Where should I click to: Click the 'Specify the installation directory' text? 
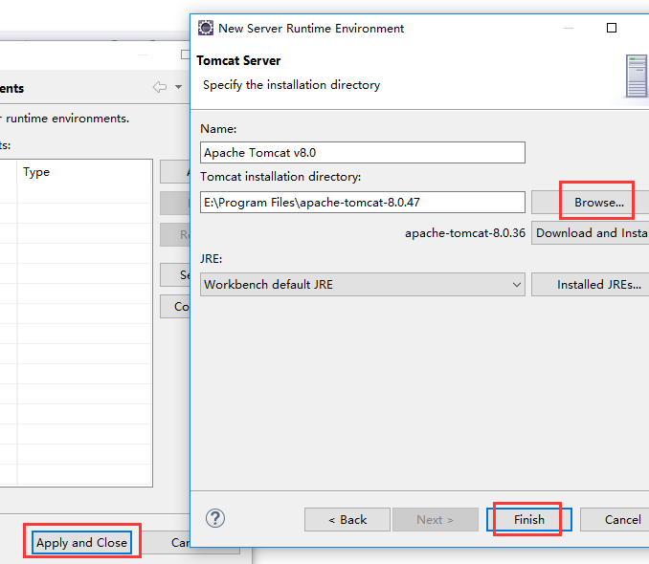tap(291, 85)
